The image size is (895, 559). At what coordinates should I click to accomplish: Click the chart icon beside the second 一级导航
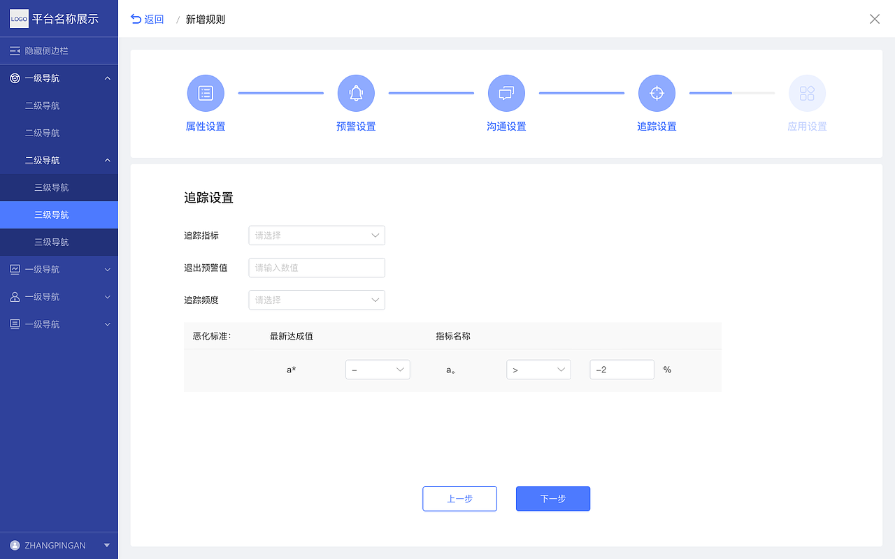(14, 269)
